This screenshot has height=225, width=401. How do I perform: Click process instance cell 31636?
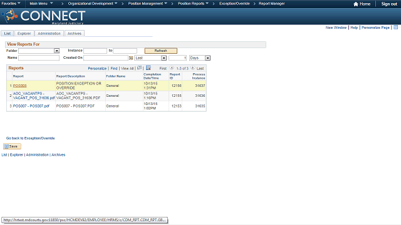click(200, 96)
